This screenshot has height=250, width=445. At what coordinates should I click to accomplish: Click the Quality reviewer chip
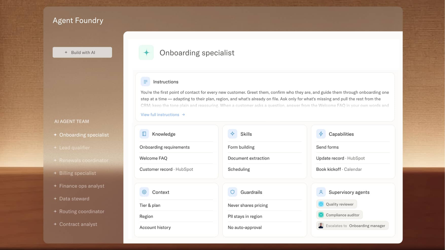pyautogui.click(x=337, y=204)
